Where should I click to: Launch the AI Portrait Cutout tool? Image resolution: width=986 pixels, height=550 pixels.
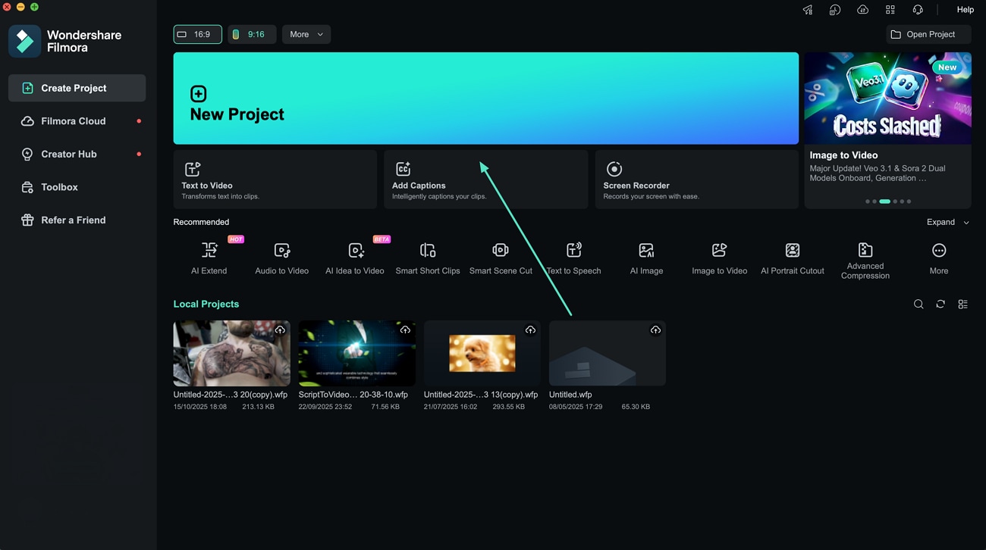793,259
